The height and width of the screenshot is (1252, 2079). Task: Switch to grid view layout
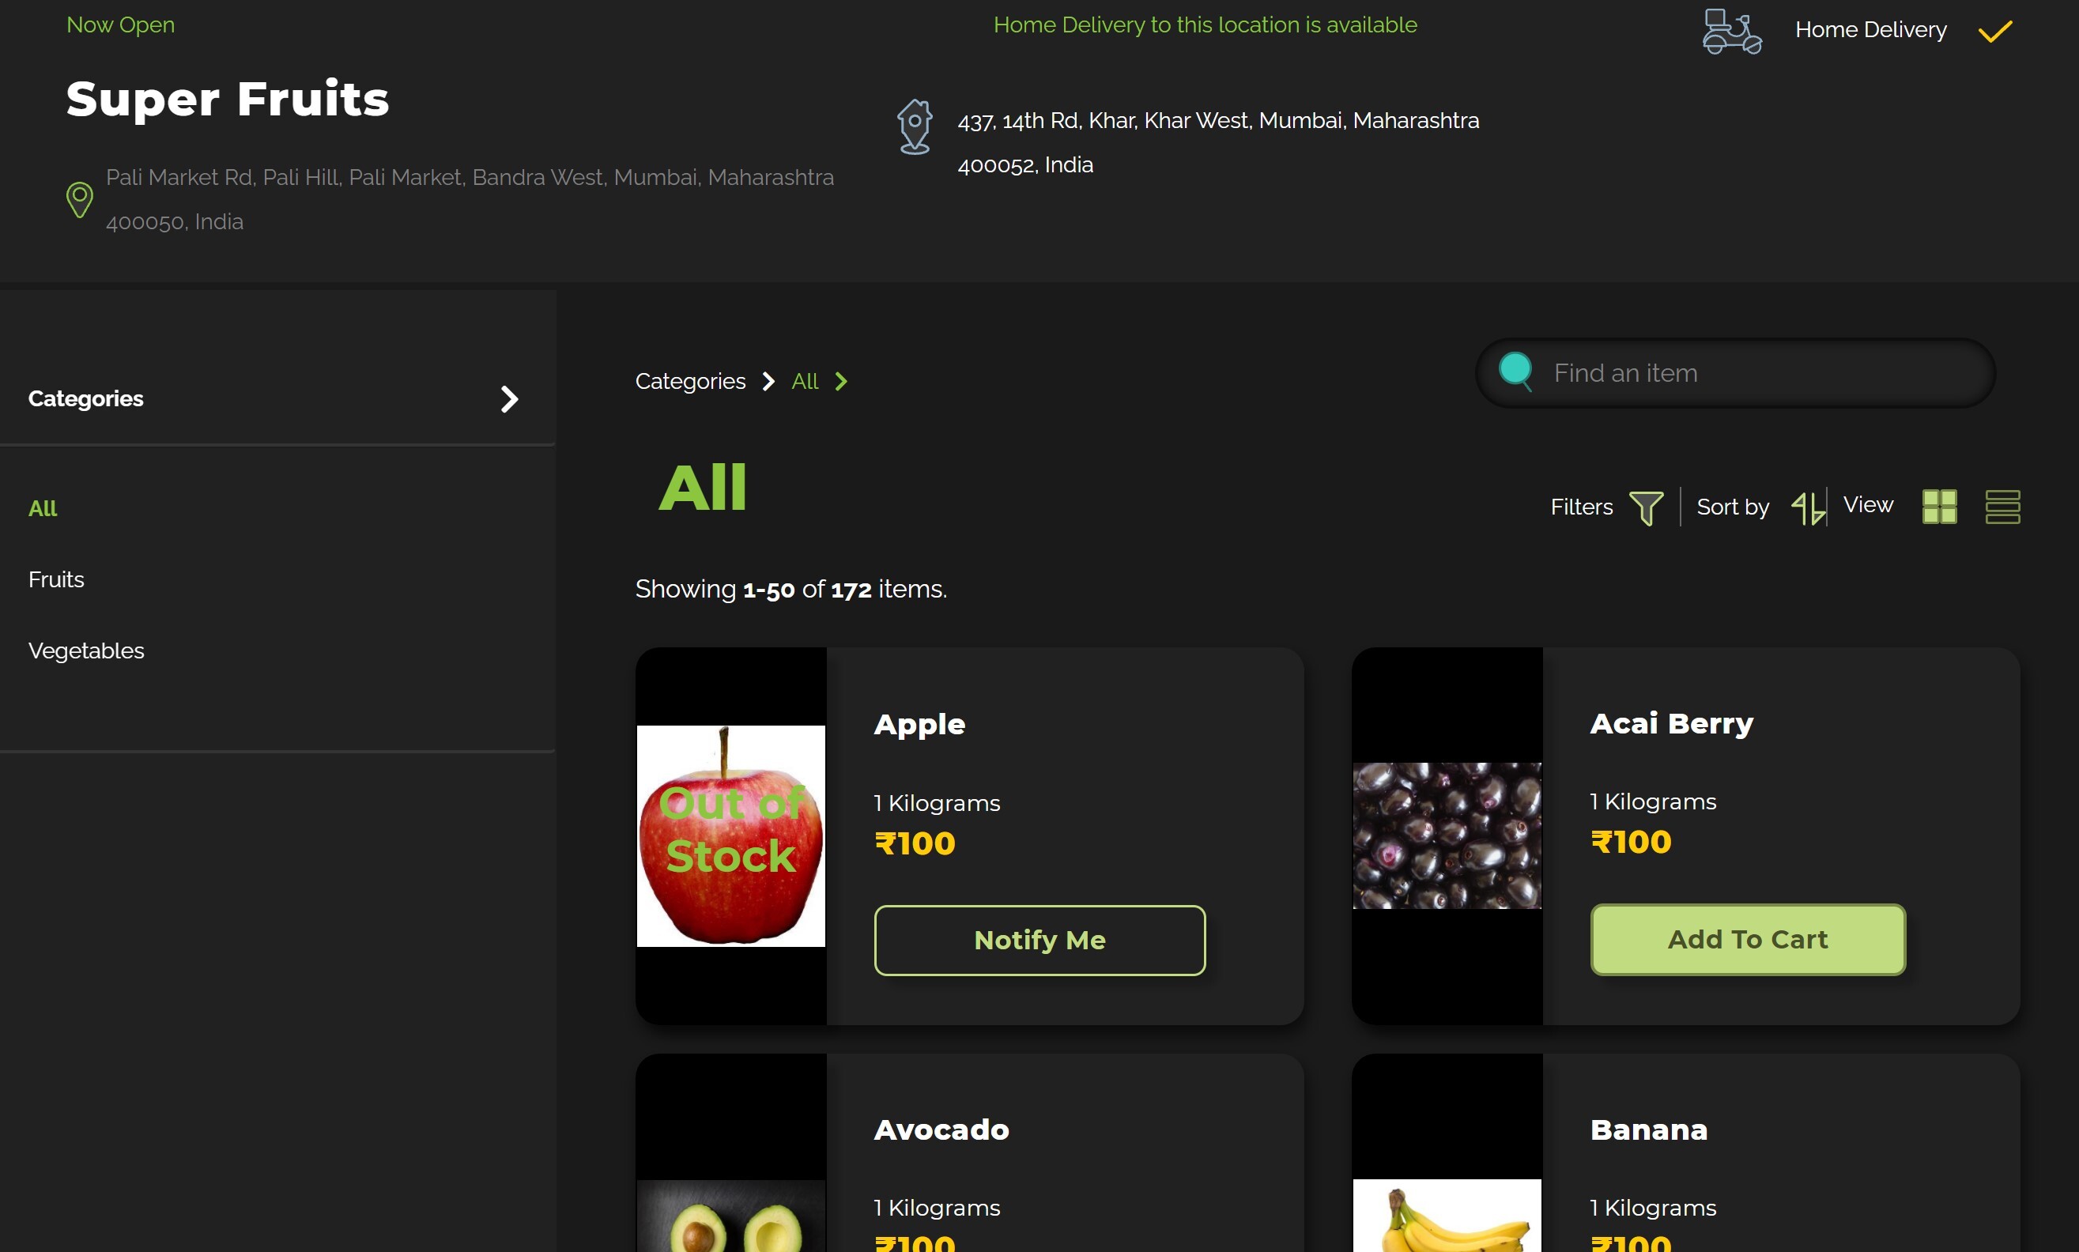click(1939, 507)
